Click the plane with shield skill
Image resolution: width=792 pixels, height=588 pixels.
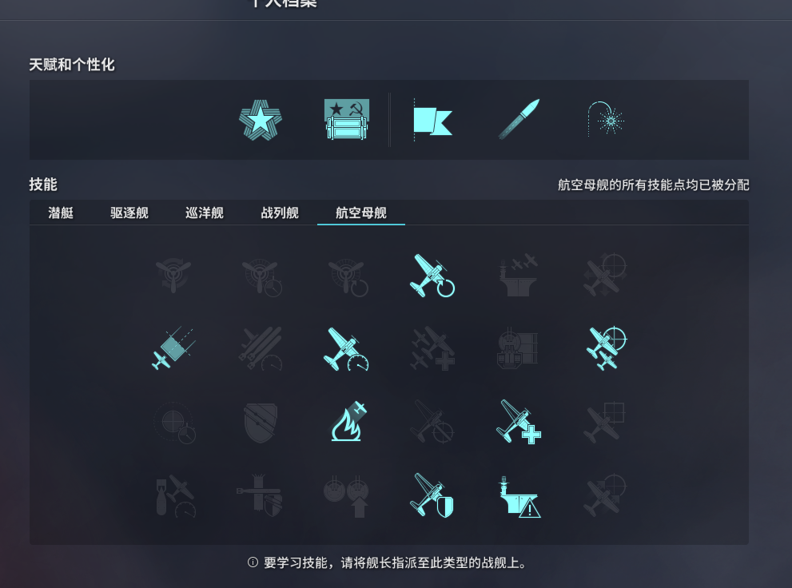tap(432, 495)
